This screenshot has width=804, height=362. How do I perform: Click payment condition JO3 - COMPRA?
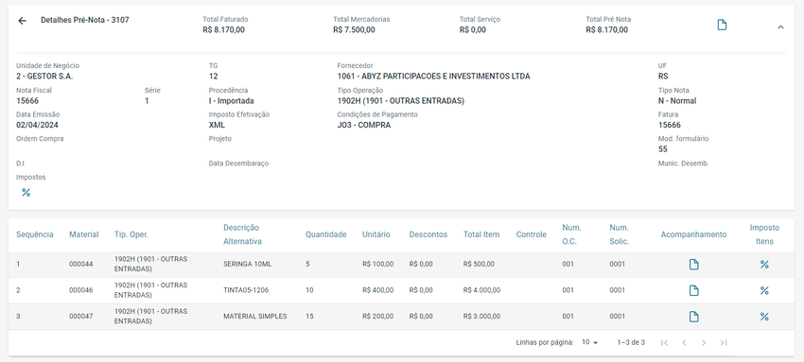364,125
